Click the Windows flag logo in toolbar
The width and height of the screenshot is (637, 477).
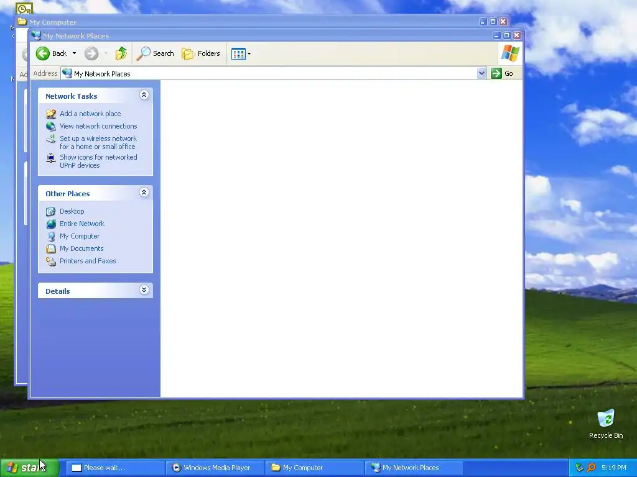click(x=510, y=53)
